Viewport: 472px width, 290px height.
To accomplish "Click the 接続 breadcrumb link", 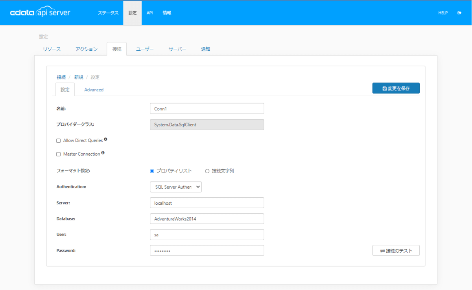I will point(61,77).
